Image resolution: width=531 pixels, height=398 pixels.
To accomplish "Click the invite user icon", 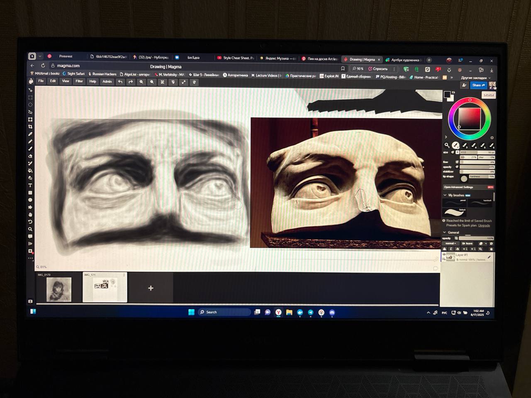I will (x=464, y=85).
